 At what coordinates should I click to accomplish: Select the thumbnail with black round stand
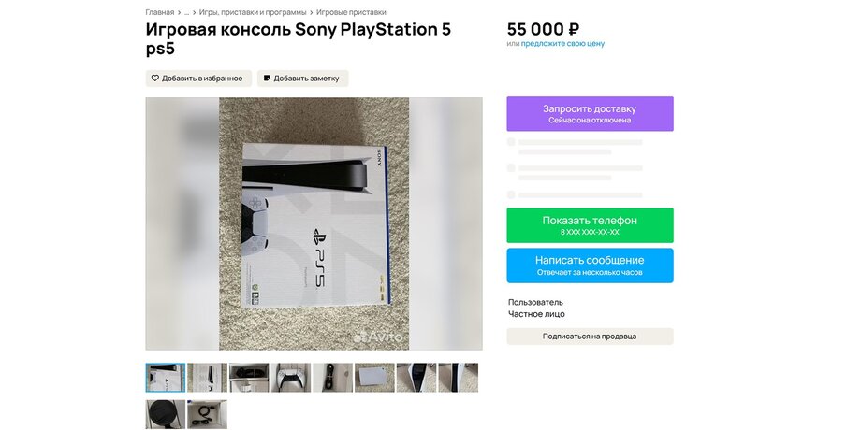166,414
